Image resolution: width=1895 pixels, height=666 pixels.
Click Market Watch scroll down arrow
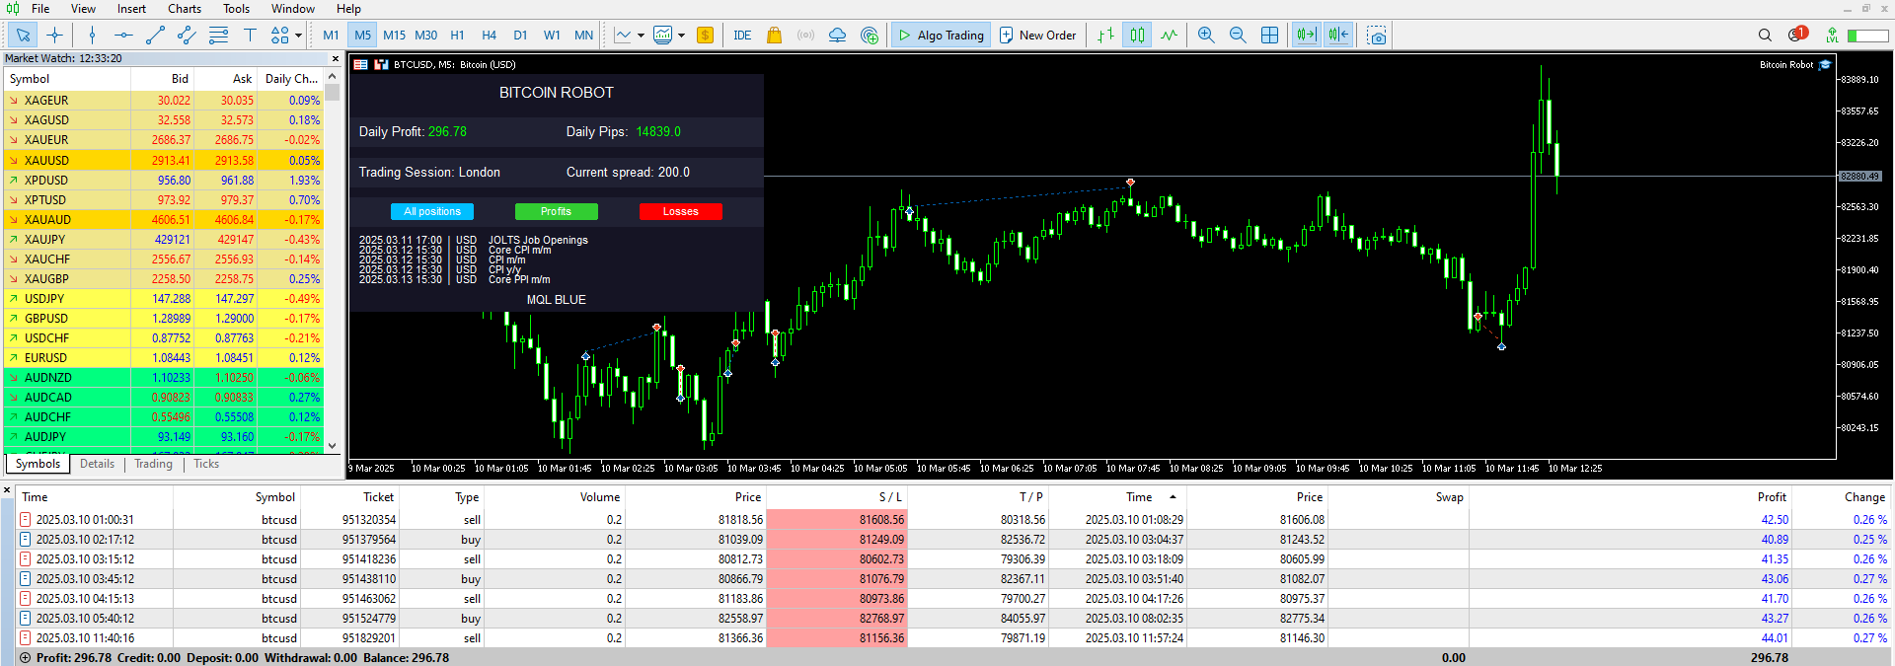point(333,446)
